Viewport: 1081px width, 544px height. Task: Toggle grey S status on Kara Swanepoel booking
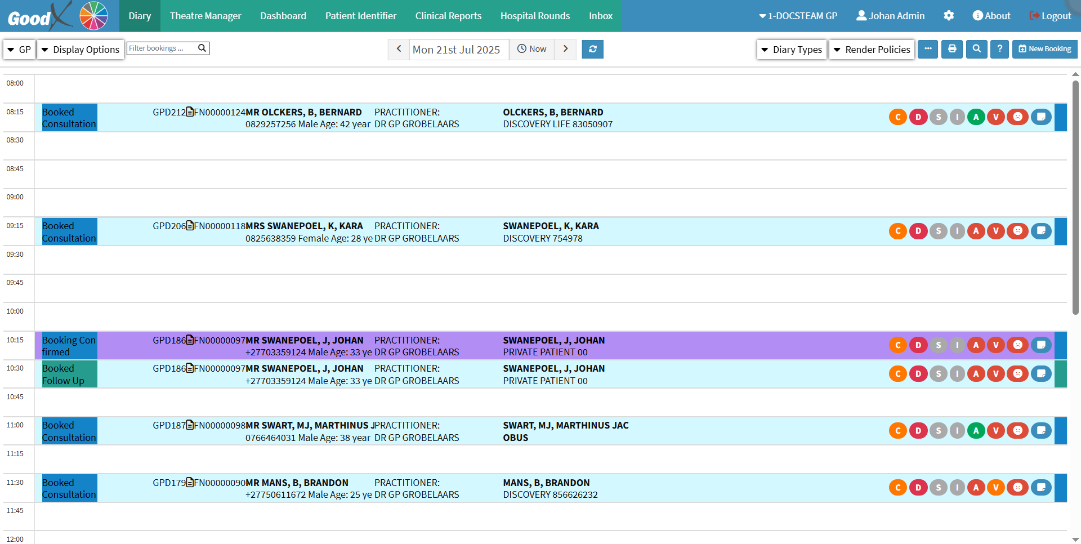click(938, 231)
